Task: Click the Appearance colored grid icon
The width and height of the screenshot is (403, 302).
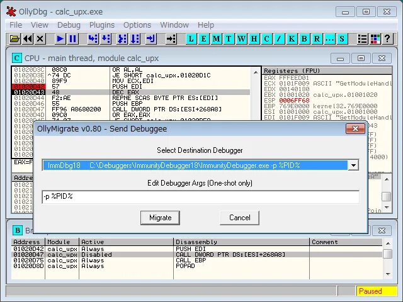Action: pyautogui.click(x=375, y=39)
